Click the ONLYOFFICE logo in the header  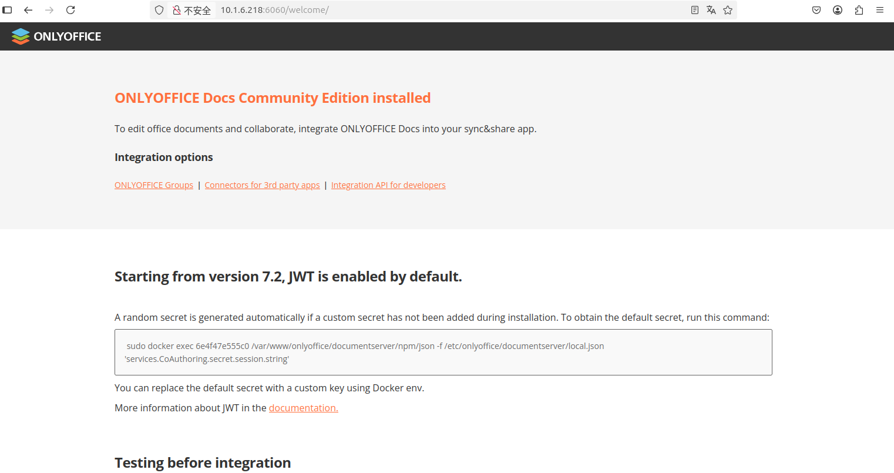tap(56, 36)
